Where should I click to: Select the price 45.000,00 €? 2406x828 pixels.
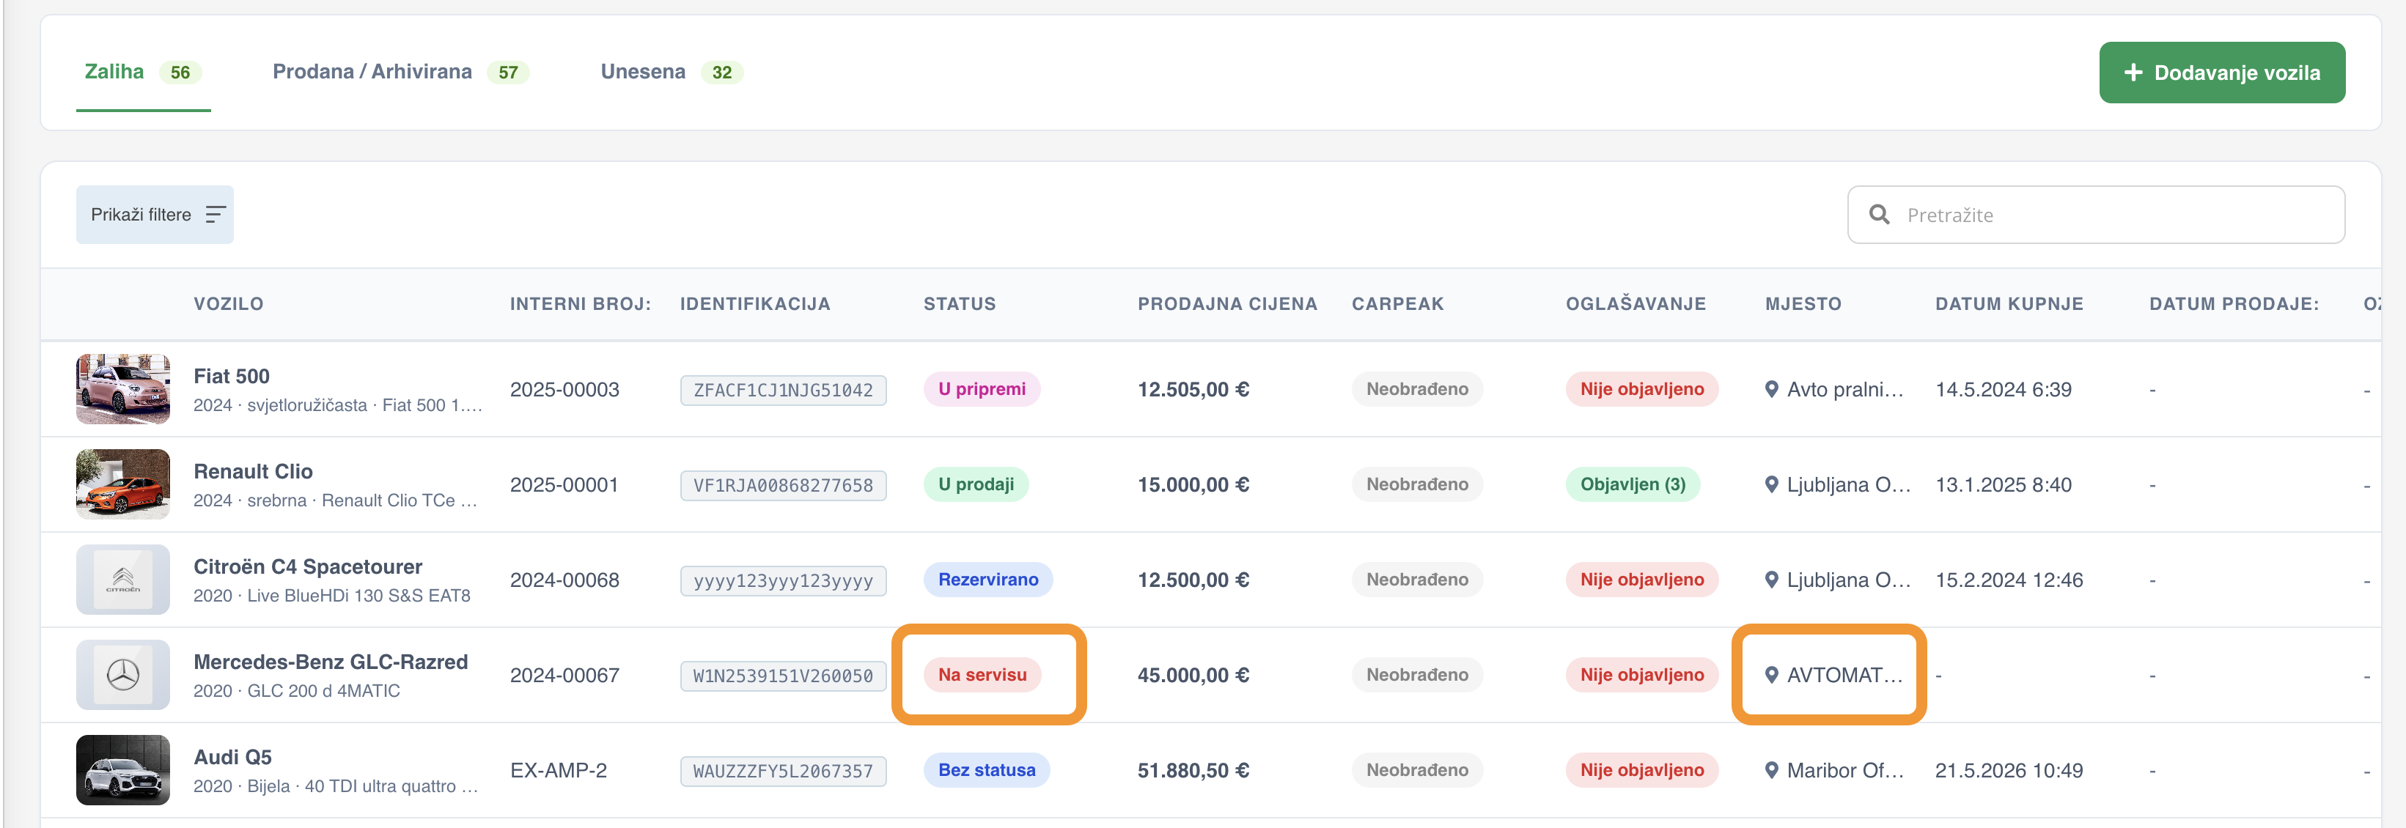pyautogui.click(x=1193, y=675)
